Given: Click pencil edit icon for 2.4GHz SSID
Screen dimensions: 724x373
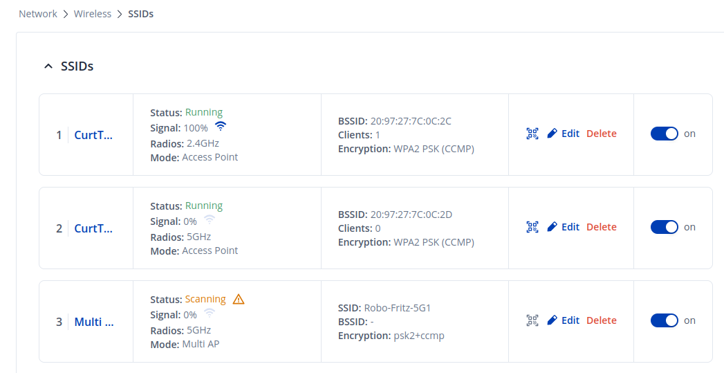Looking at the screenshot, I should coord(552,134).
